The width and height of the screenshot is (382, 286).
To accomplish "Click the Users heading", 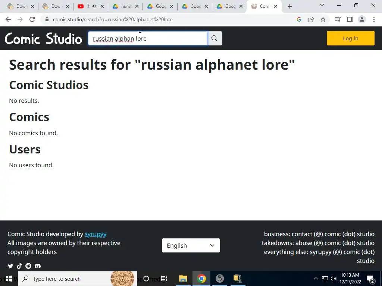I will pos(25,149).
